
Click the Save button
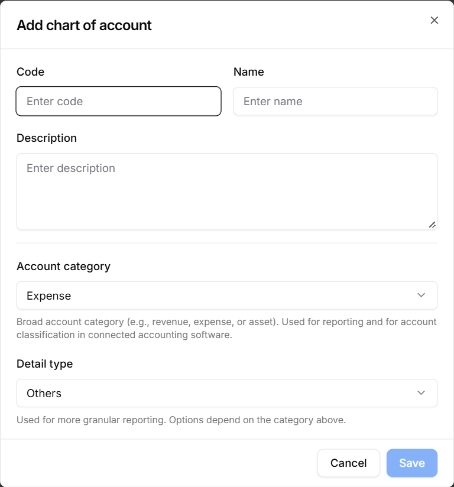pos(412,463)
